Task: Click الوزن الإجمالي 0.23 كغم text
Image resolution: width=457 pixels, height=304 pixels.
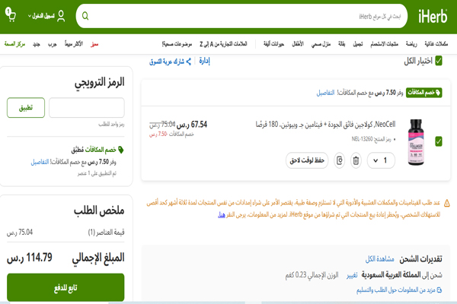Action: pyautogui.click(x=312, y=275)
